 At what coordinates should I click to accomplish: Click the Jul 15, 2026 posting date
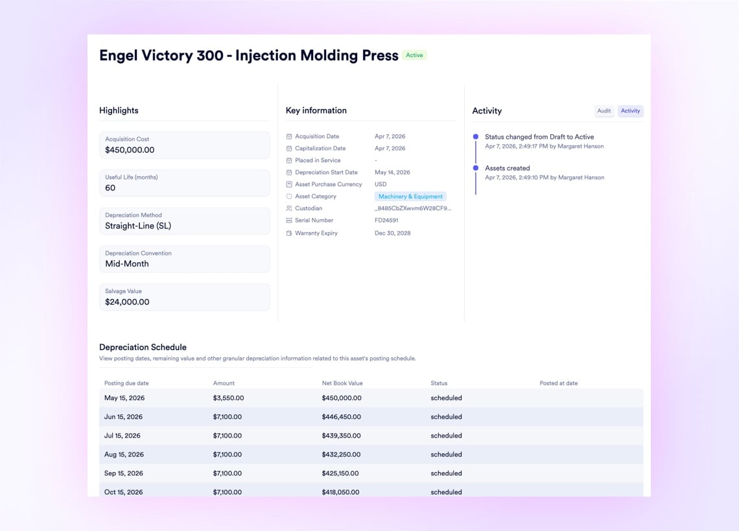pyautogui.click(x=122, y=436)
